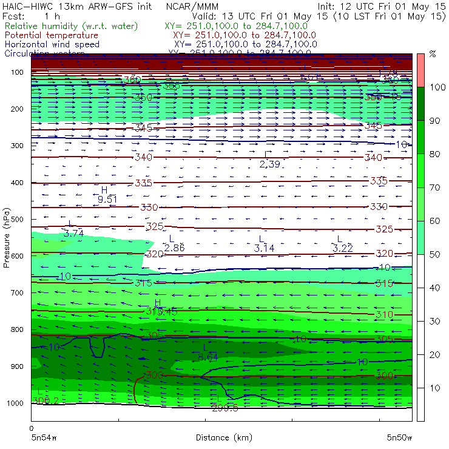
Task: Click the white colorbar segment between 40 and 50
Action: click(420, 271)
